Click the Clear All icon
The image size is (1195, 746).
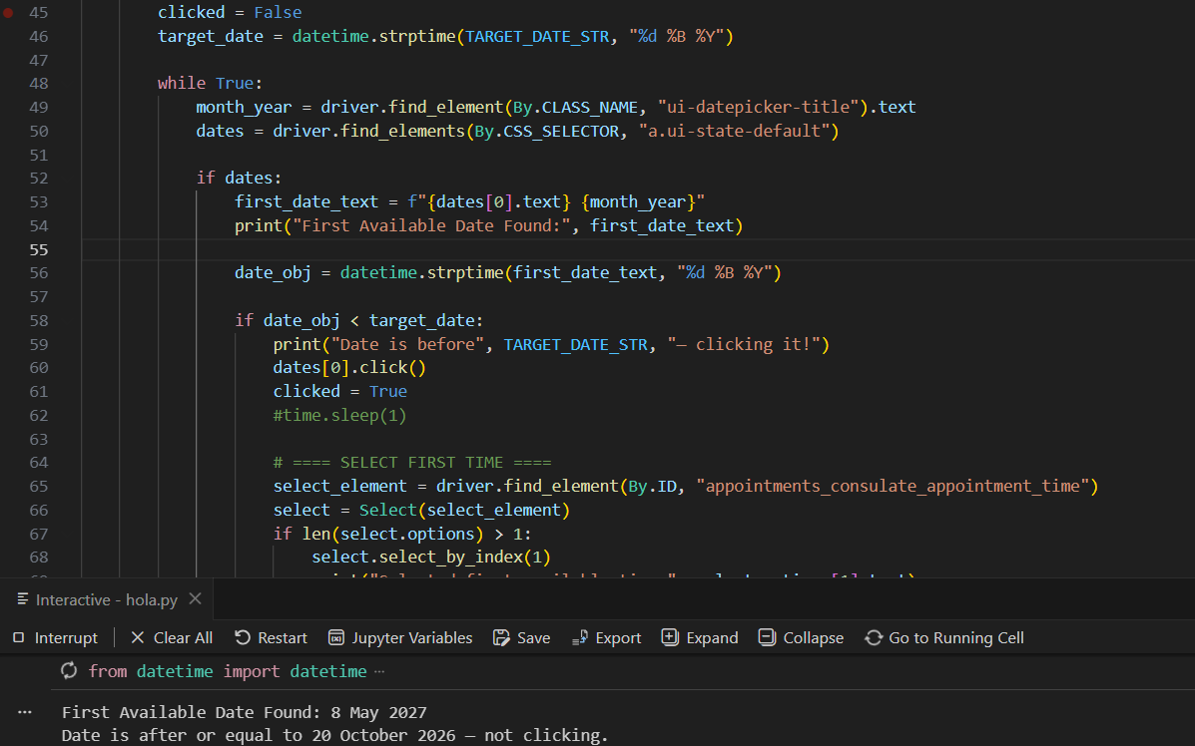[x=137, y=637]
